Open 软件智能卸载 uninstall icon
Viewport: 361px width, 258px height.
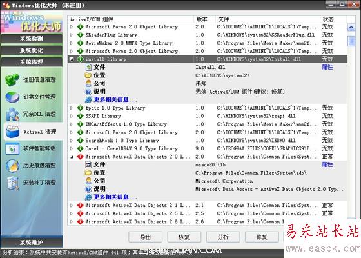click(12, 149)
